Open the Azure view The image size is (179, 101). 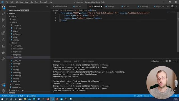coord(3,46)
